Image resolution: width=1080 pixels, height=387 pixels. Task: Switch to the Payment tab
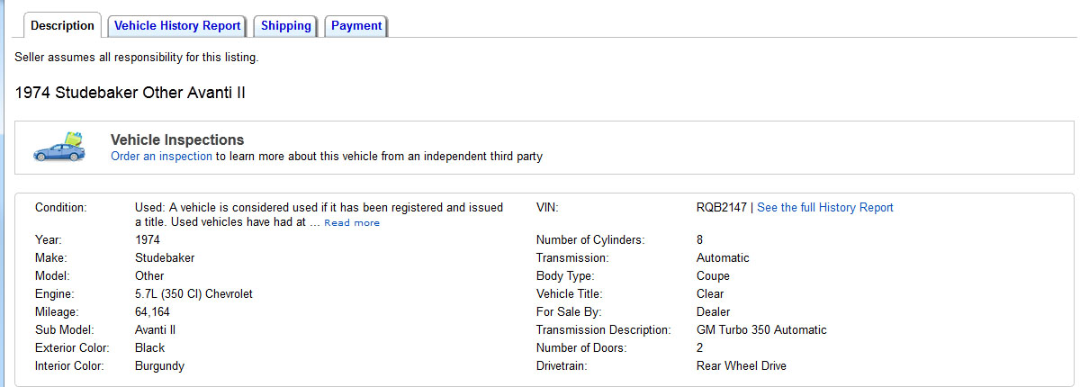(356, 25)
